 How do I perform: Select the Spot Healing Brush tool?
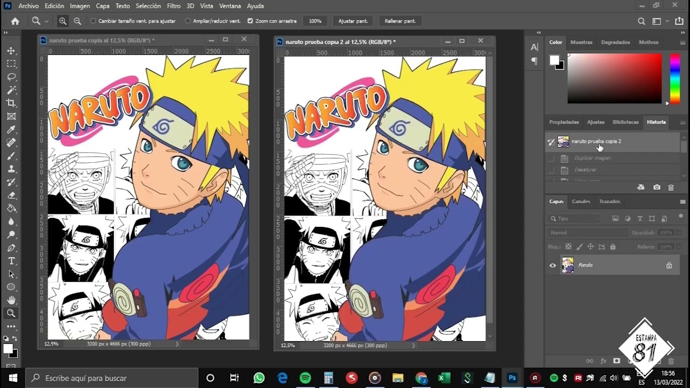(x=11, y=143)
